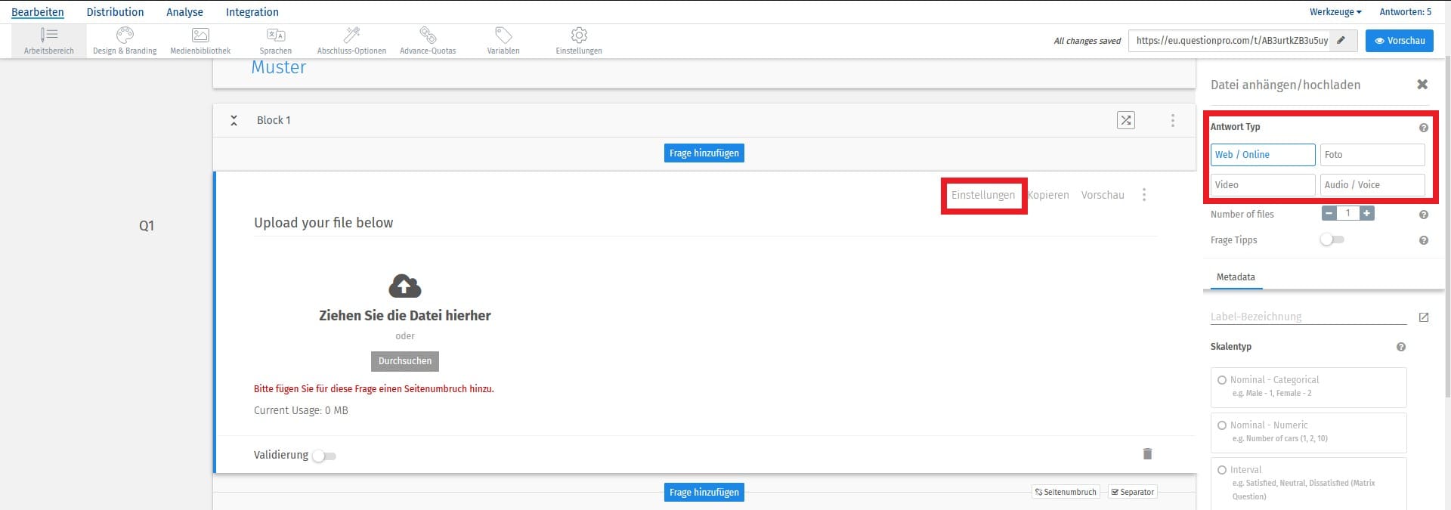Screen dimensions: 1451x510
Task: Click the Block 1 shuffle randomize icon
Action: (1126, 120)
